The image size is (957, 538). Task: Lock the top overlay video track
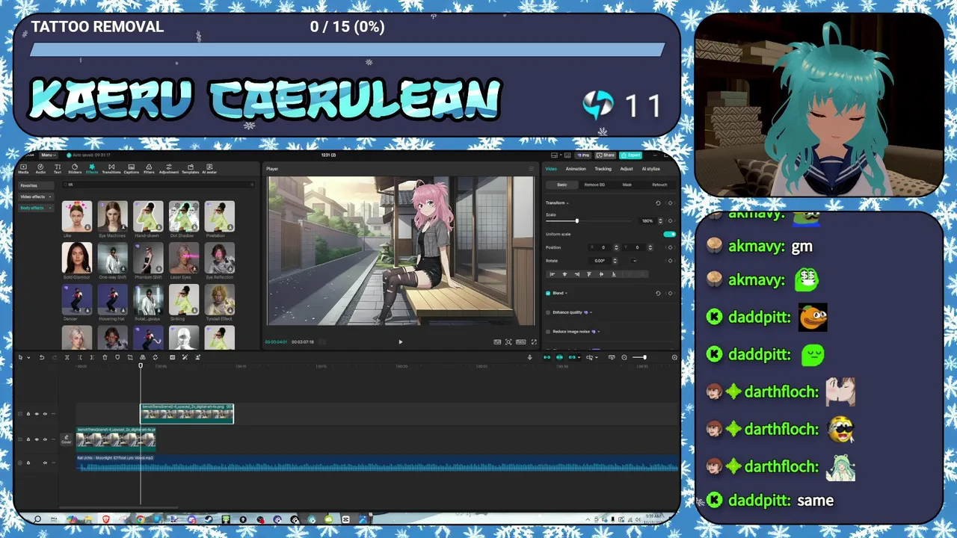pos(28,414)
